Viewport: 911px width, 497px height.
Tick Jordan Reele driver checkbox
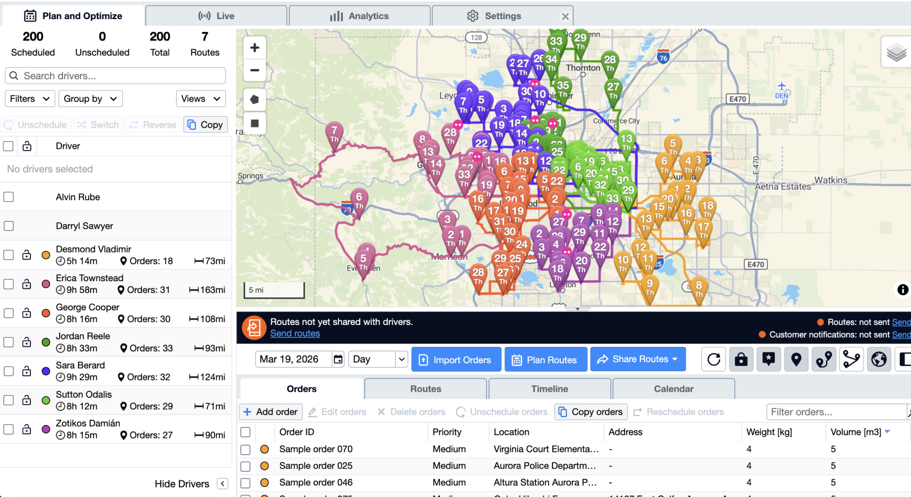tap(8, 342)
